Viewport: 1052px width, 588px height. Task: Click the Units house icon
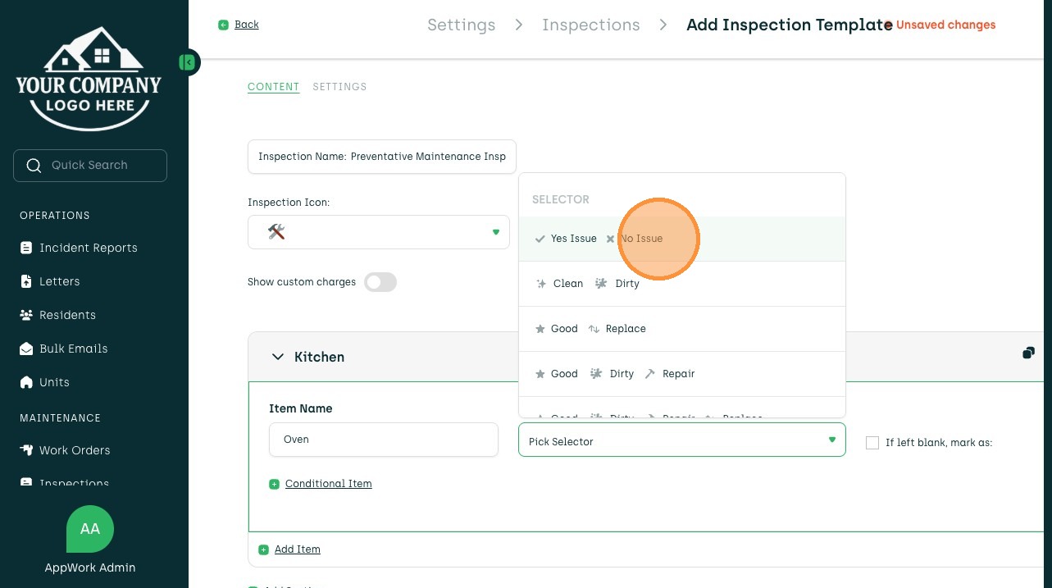point(26,382)
